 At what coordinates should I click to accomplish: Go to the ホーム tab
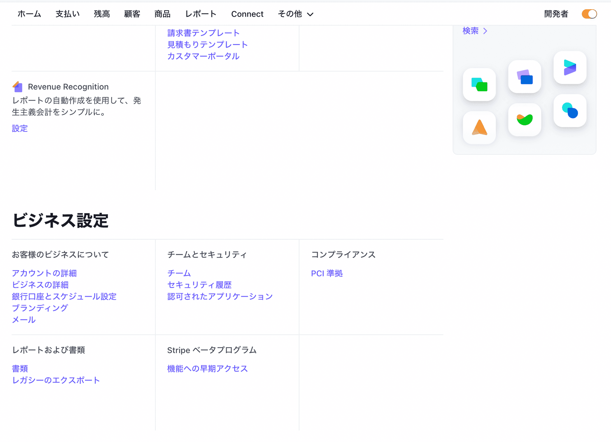29,14
